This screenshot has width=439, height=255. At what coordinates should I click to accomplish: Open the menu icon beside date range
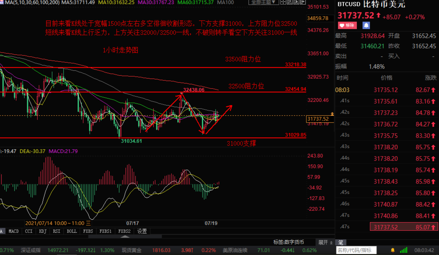[x=89, y=223]
